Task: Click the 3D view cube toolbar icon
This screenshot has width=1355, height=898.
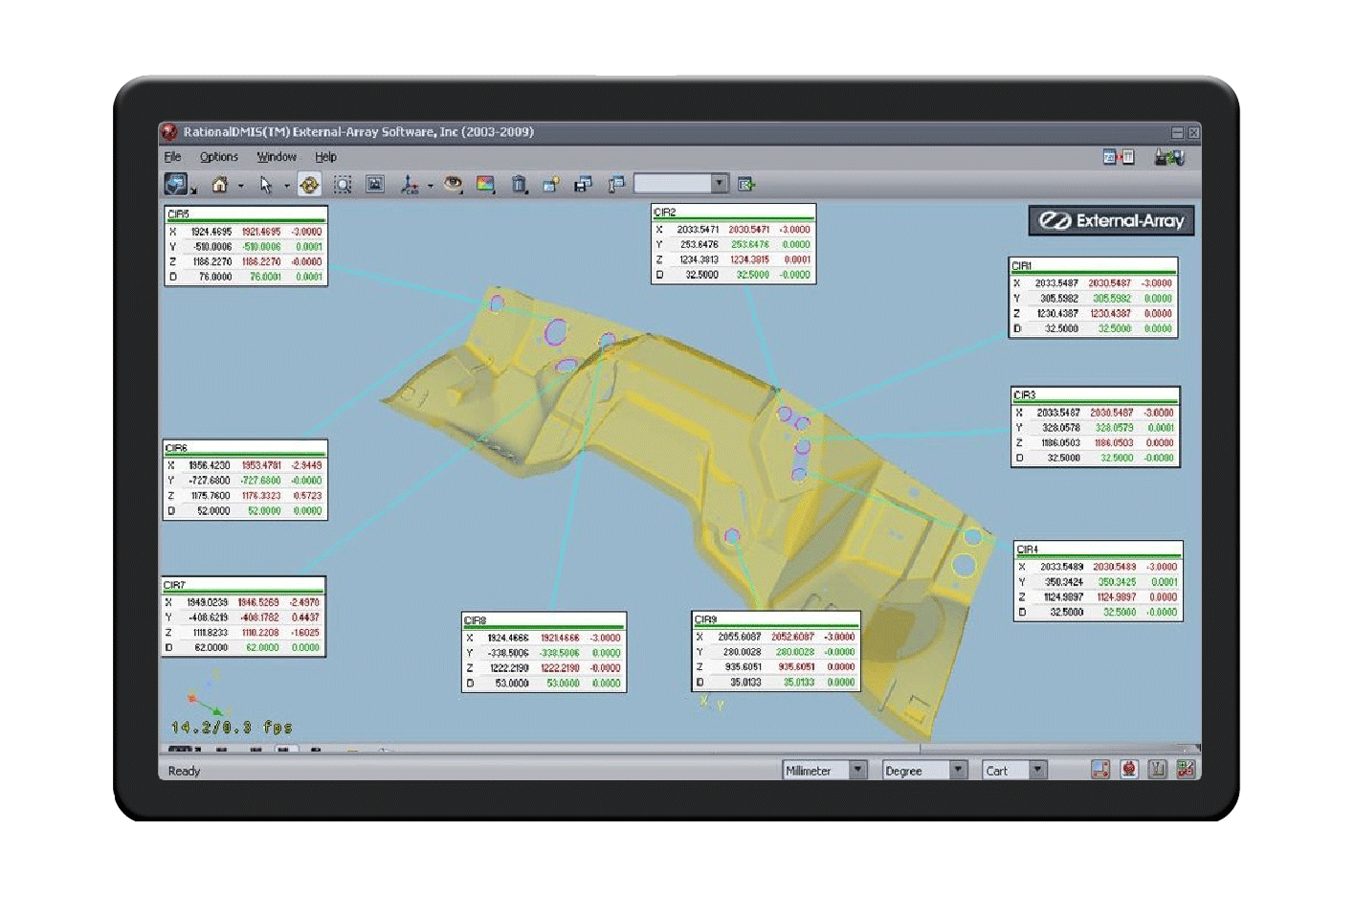Action: (176, 184)
